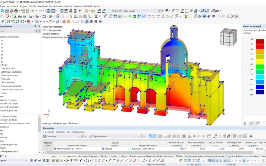
Task: Switch to the Secciones tab
Action: 83,156
